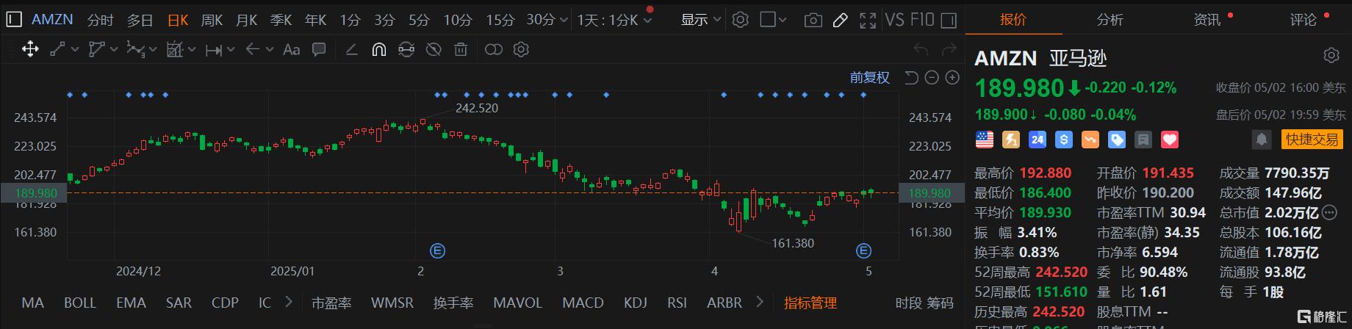Select the polygon shape drawing tool
The height and width of the screenshot is (329, 1352).
point(96,50)
